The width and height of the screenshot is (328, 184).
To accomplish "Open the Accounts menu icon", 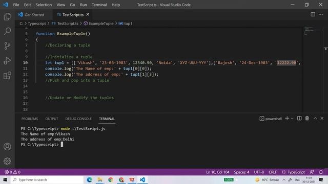I will 7,147.
